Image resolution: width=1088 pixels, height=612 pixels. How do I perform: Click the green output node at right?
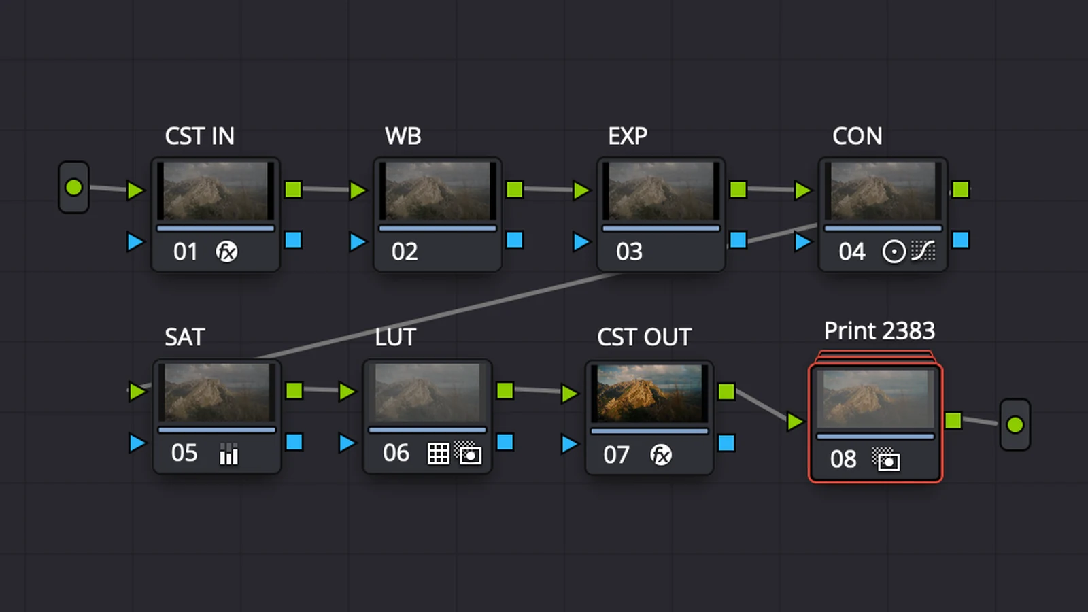(1015, 425)
